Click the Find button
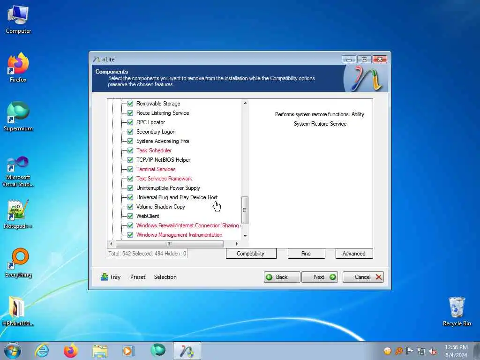480x360 pixels. click(306, 254)
